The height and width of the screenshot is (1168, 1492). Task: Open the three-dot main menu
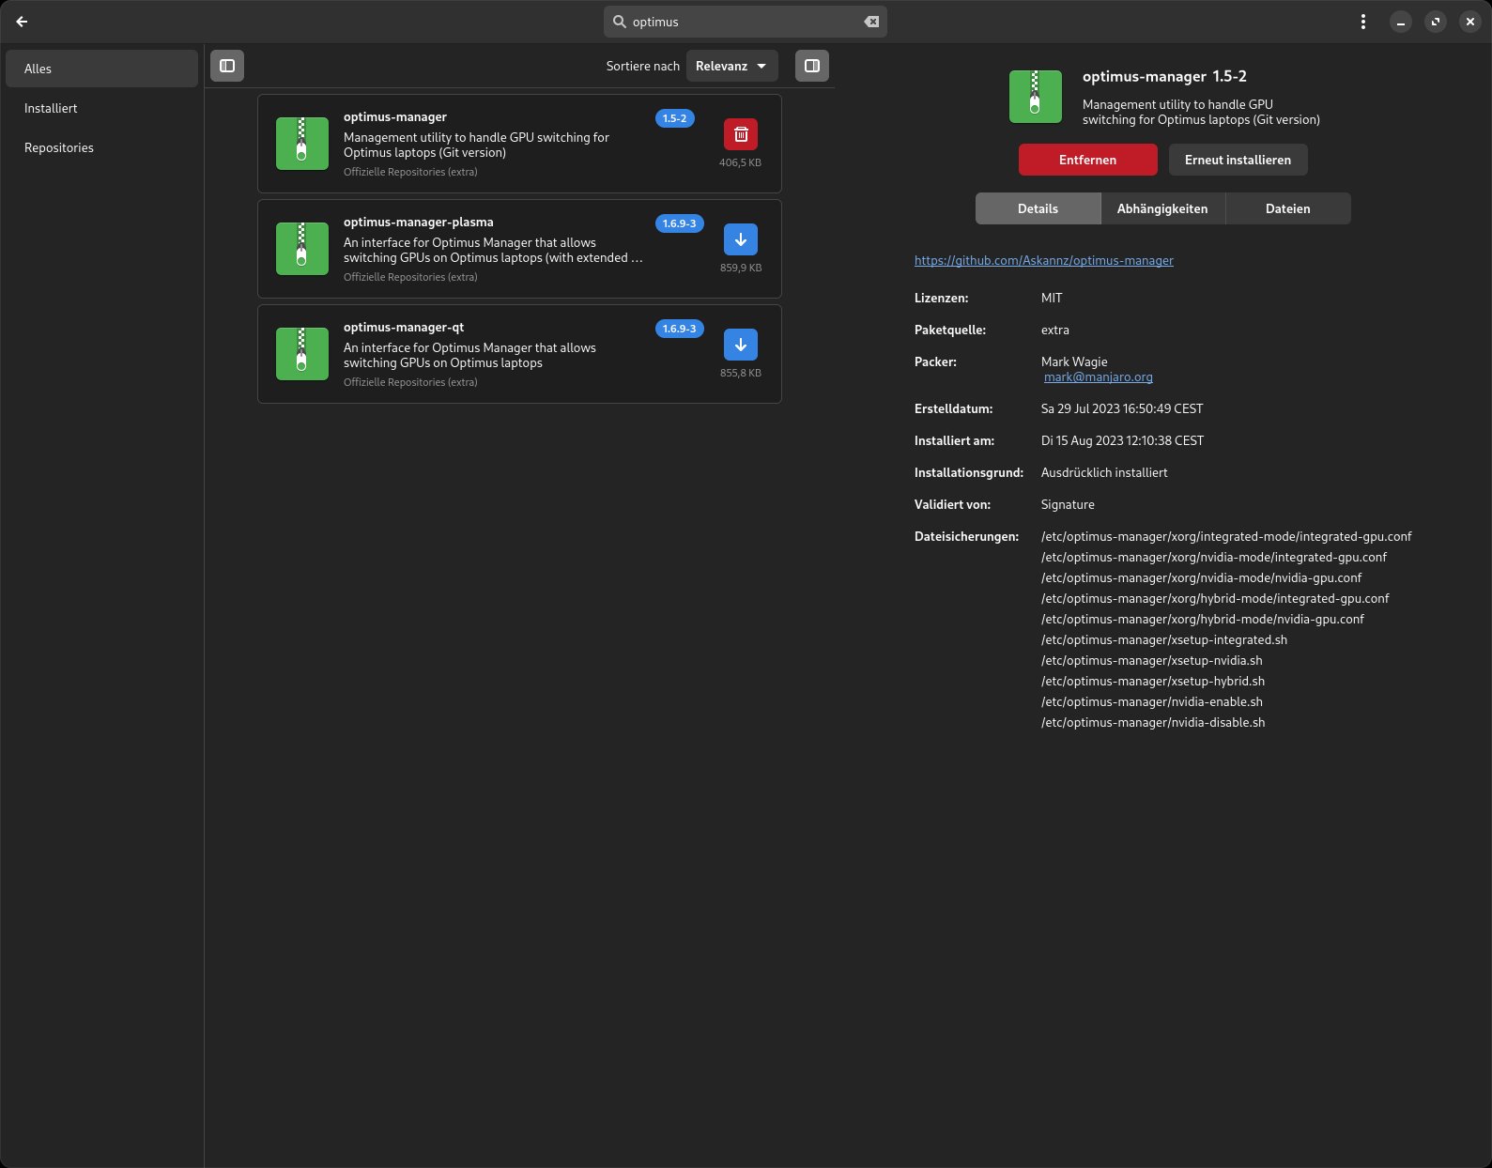pos(1363,22)
